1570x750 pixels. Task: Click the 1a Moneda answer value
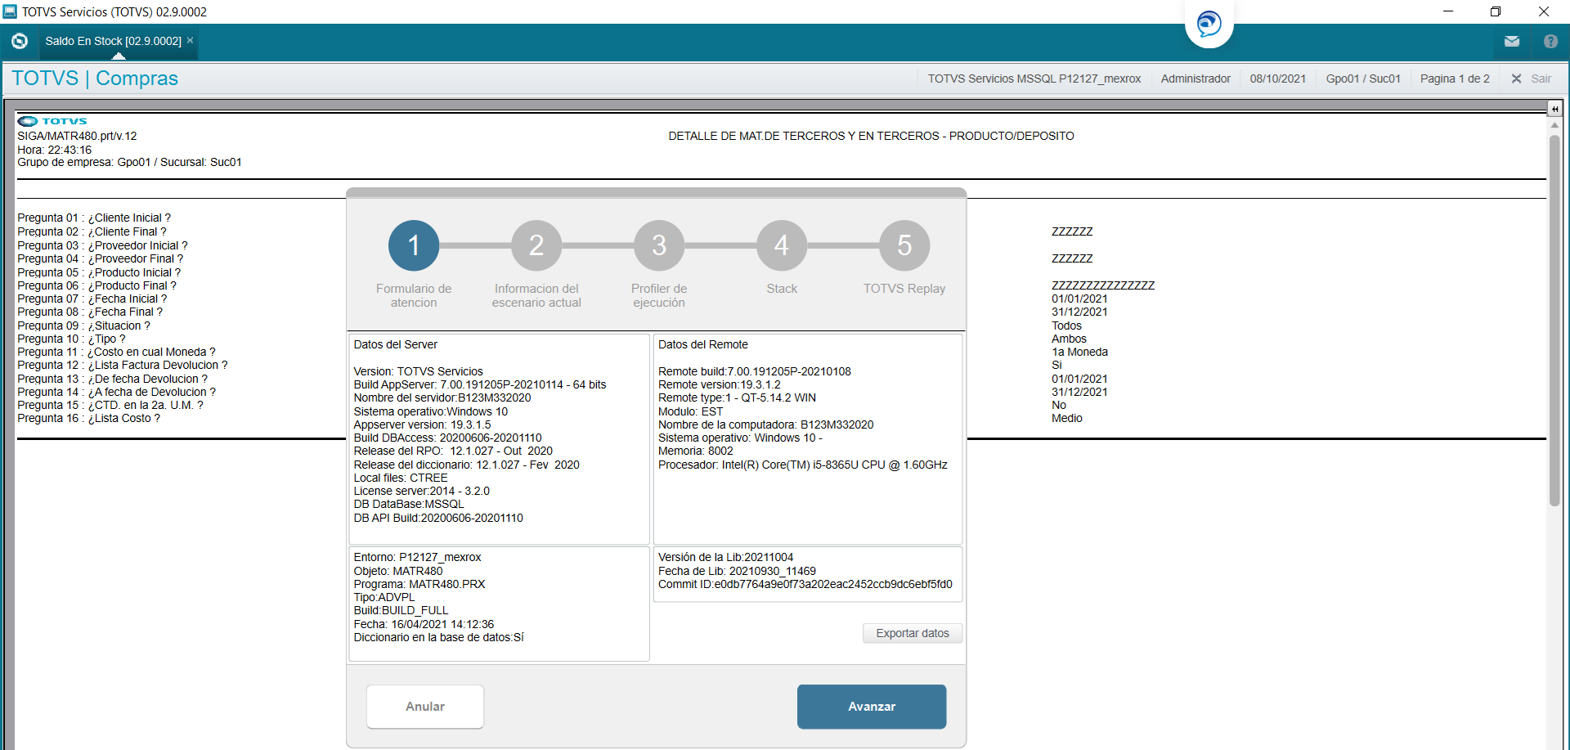coord(1079,352)
